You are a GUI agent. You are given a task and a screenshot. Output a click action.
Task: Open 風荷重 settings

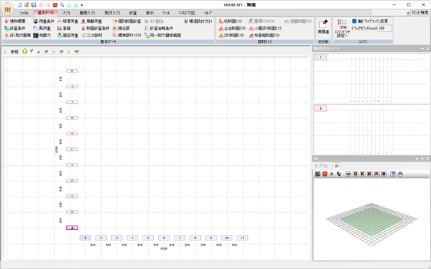coord(42,28)
